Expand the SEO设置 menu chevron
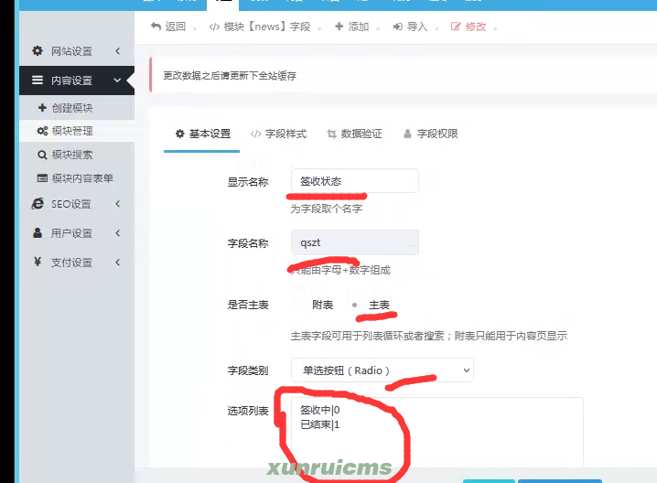657x483 pixels. (x=118, y=204)
